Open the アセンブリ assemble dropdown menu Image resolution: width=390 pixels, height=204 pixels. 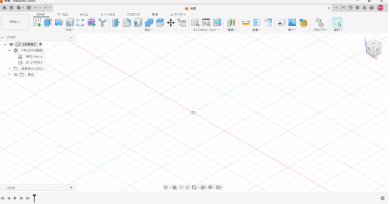click(320, 30)
